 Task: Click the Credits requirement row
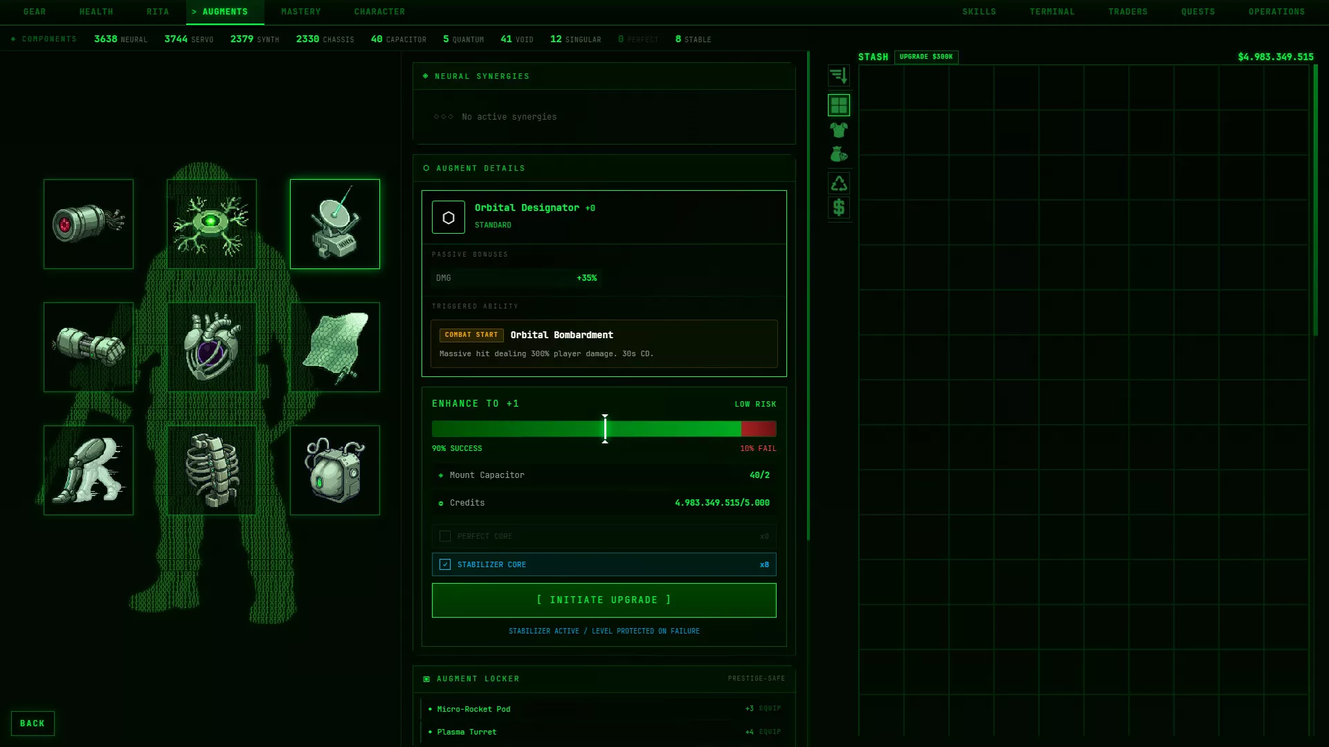pos(604,503)
